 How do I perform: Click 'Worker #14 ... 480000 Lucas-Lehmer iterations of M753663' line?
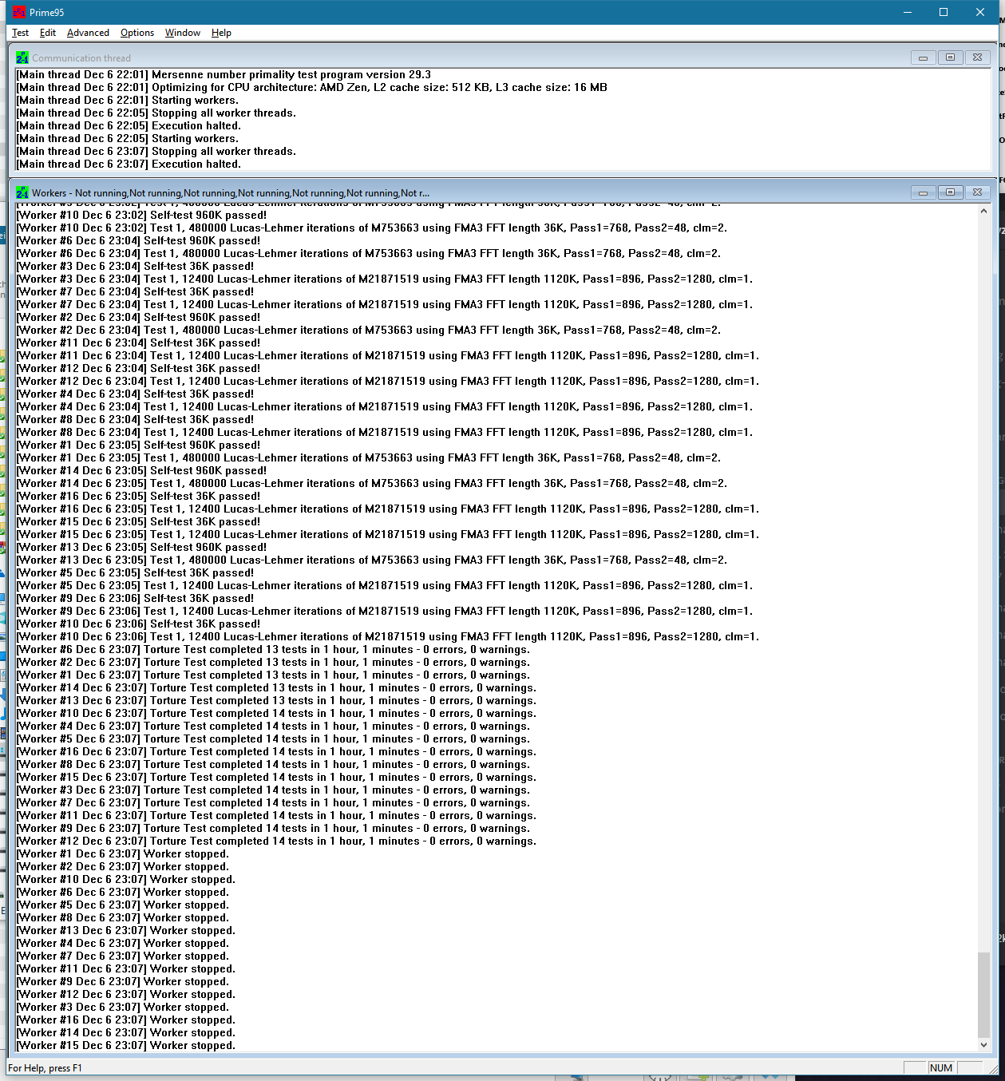[x=372, y=483]
